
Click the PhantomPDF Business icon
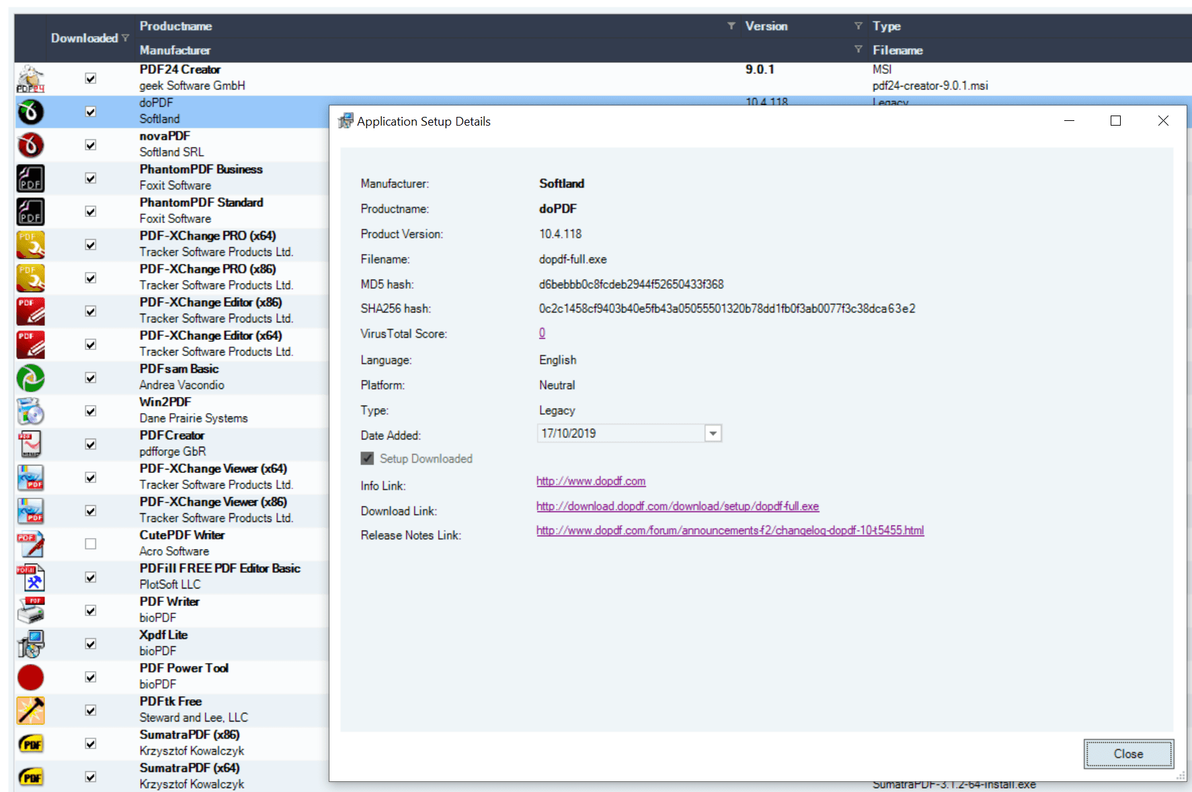pyautogui.click(x=30, y=178)
